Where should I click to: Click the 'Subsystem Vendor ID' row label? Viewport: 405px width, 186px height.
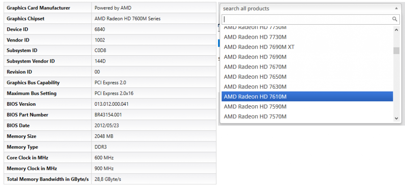(31, 61)
